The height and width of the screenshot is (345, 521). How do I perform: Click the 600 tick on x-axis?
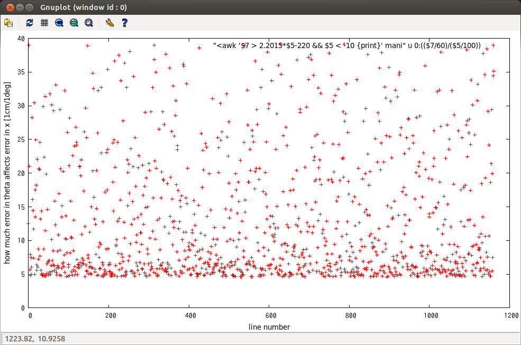pyautogui.click(x=269, y=315)
